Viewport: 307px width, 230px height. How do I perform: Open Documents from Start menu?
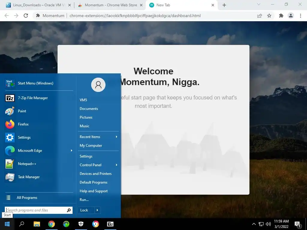coord(89,108)
